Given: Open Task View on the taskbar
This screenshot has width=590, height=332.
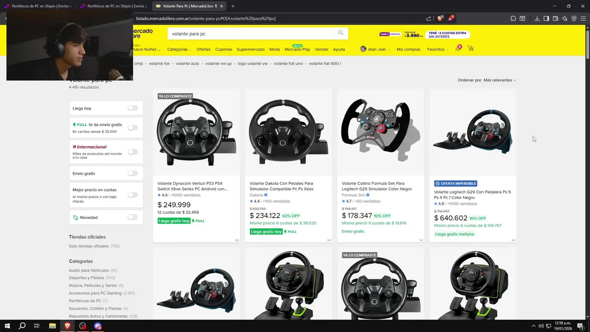Looking at the screenshot, I should (37, 326).
